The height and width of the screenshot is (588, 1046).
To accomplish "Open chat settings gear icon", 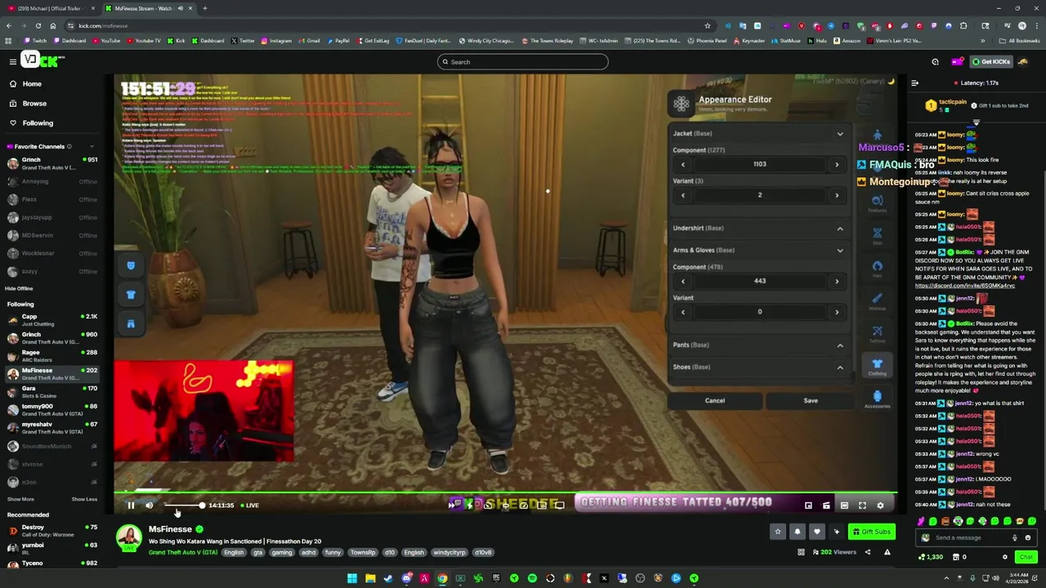I will [x=1005, y=557].
